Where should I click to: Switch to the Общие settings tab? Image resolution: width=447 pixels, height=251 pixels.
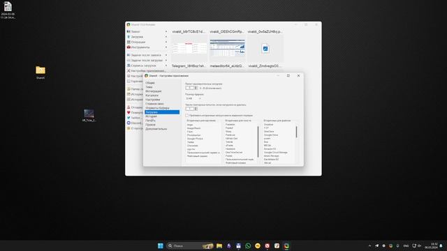(x=150, y=83)
